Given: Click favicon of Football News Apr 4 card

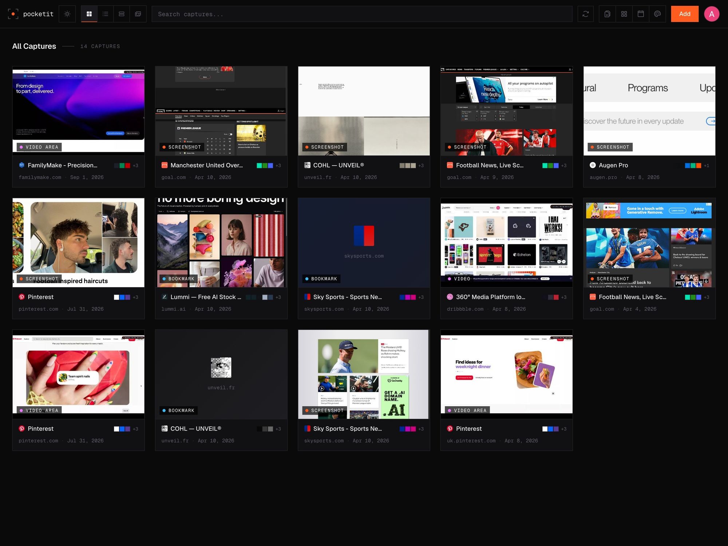Looking at the screenshot, I should [593, 297].
